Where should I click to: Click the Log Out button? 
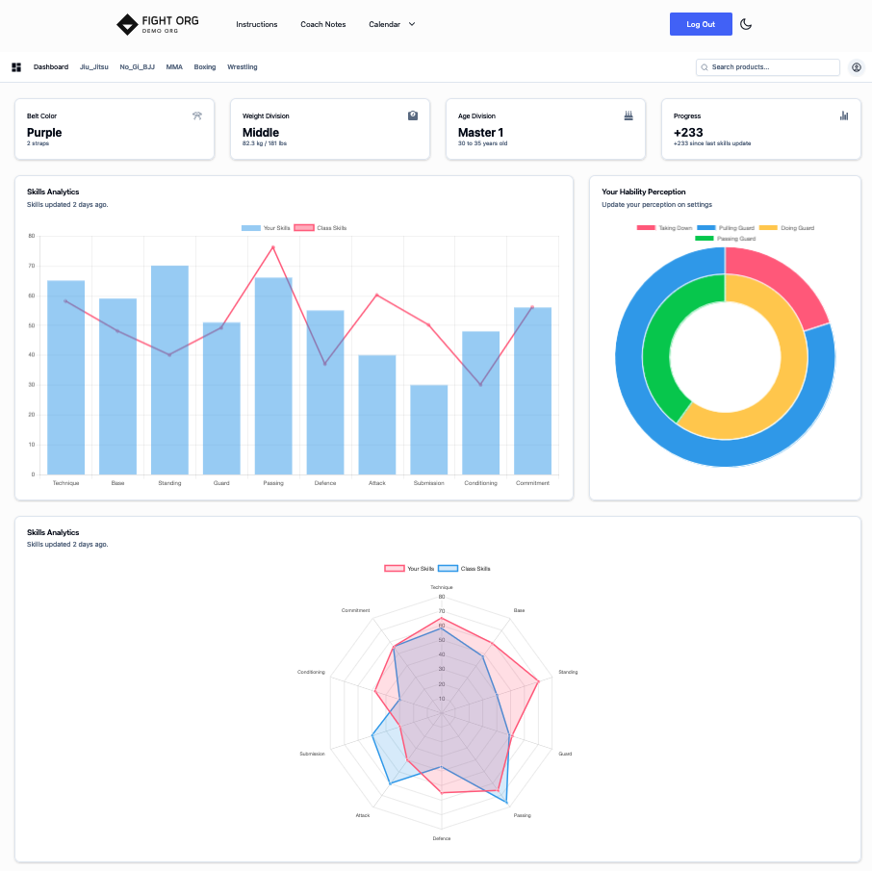point(701,24)
